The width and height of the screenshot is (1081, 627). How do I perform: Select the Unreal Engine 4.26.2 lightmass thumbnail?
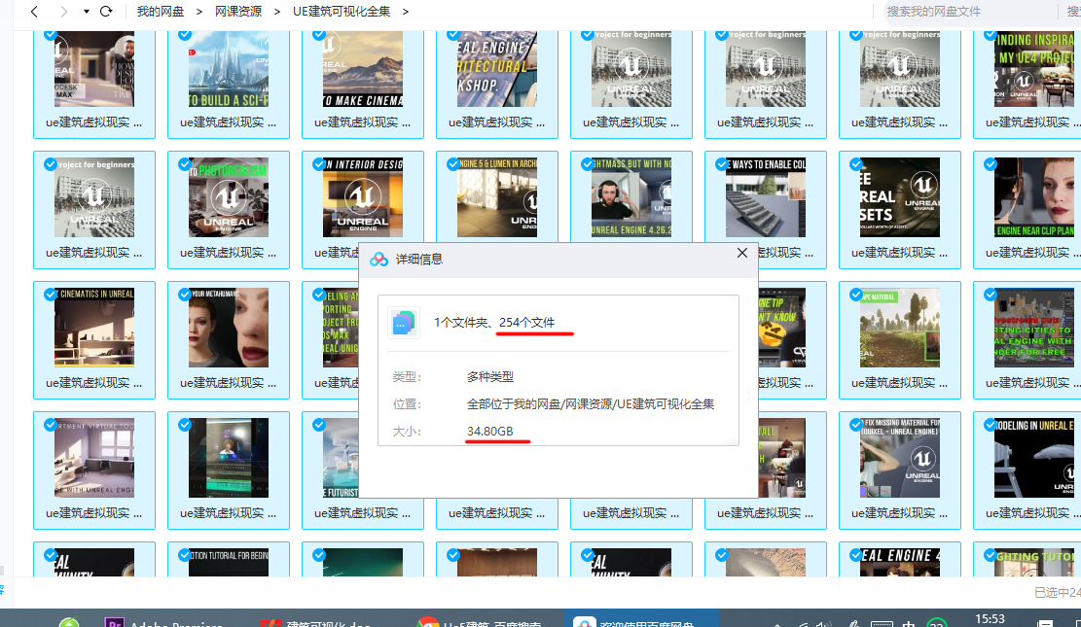pos(631,197)
